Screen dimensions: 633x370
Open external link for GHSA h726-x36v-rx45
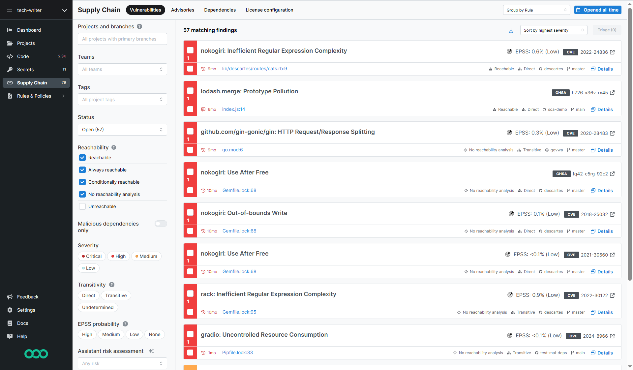pyautogui.click(x=612, y=93)
